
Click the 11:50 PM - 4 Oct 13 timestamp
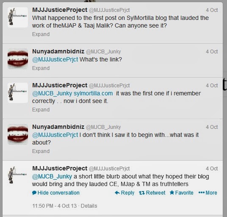click(x=55, y=206)
